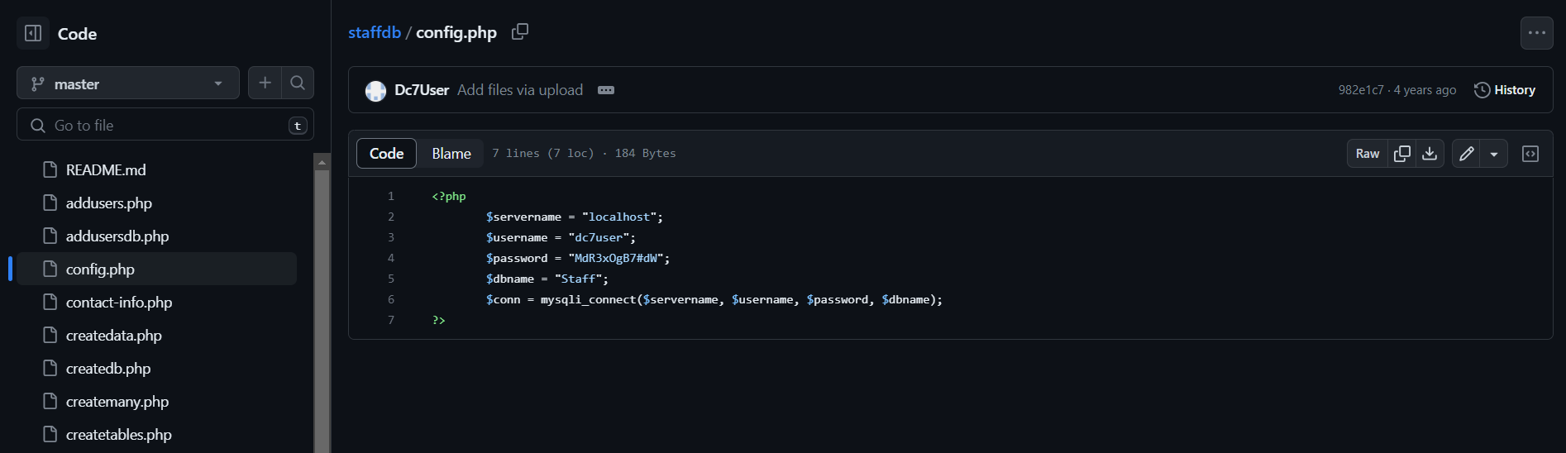Image resolution: width=1566 pixels, height=453 pixels.
Task: Copy raw file contents icon
Action: [x=1402, y=154]
